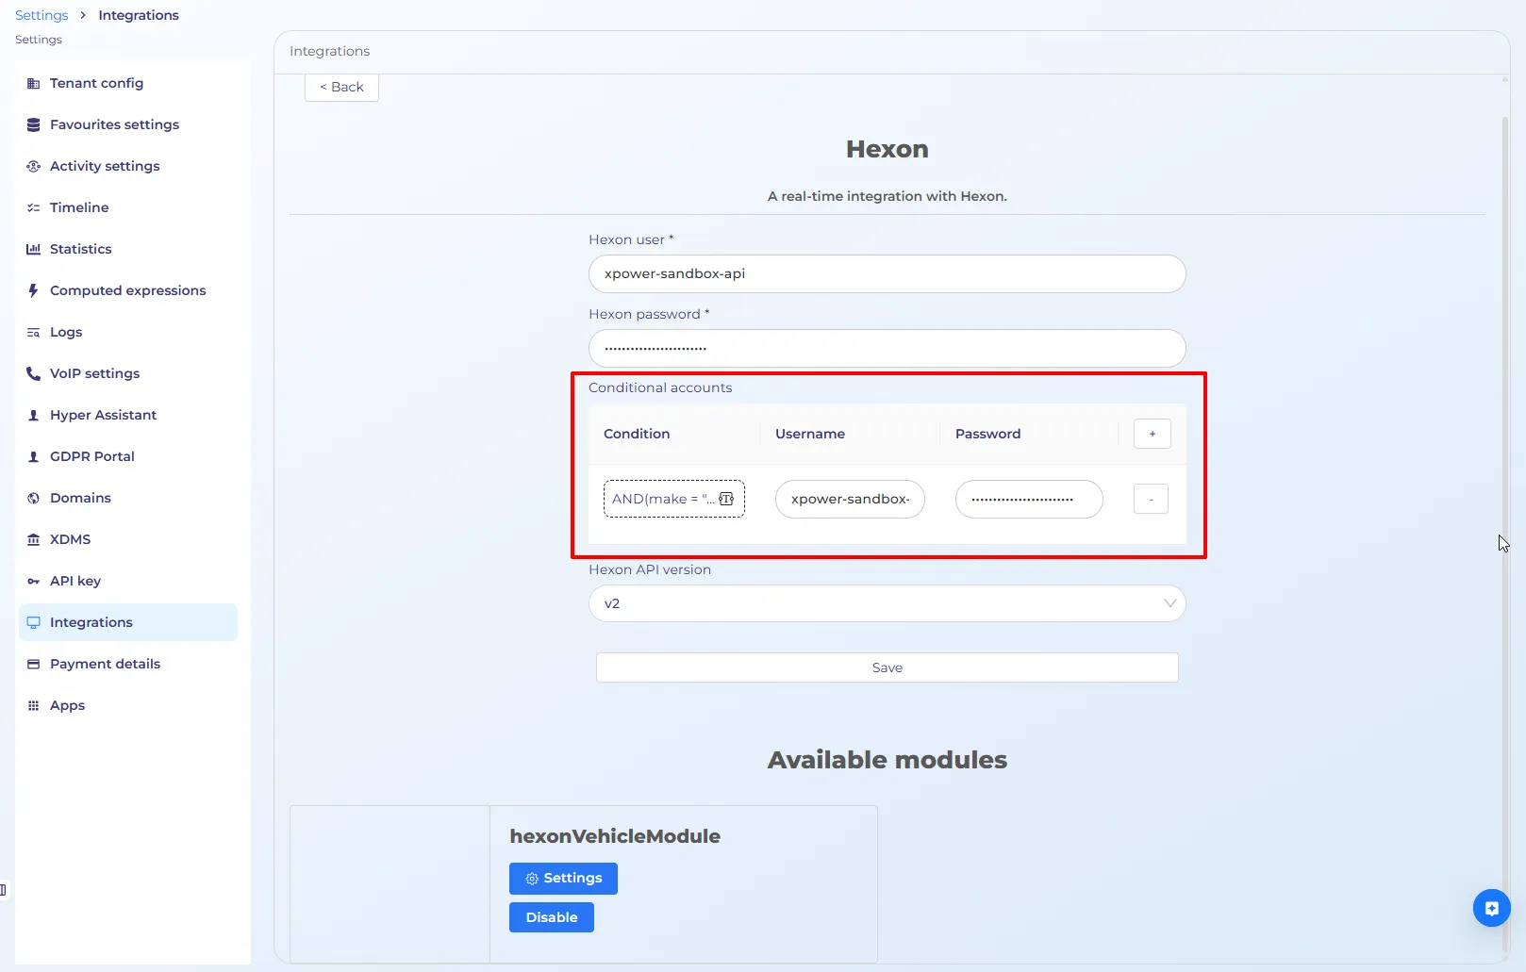The height and width of the screenshot is (972, 1526).
Task: Click the XDMS bank icon
Action: pos(33,539)
